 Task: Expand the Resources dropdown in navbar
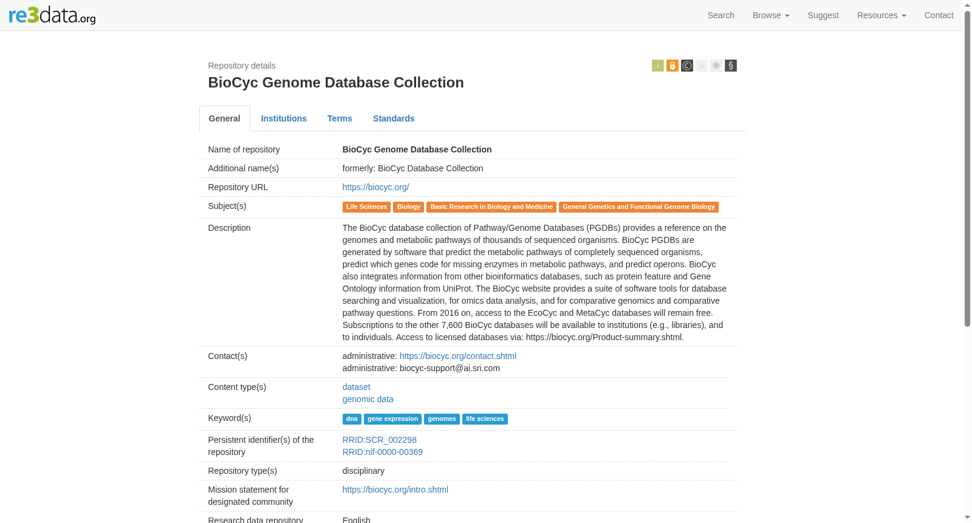[881, 15]
